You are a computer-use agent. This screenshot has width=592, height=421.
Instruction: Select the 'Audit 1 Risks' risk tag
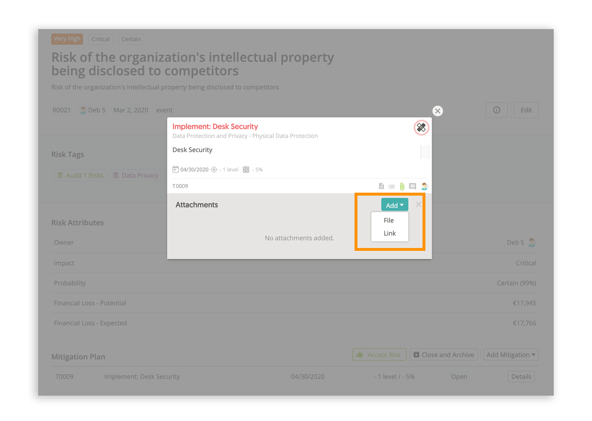point(80,175)
